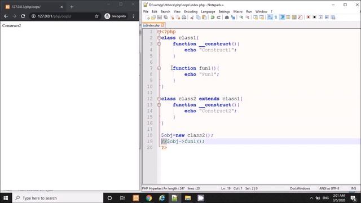Open the Windows Start menu

tap(6, 198)
